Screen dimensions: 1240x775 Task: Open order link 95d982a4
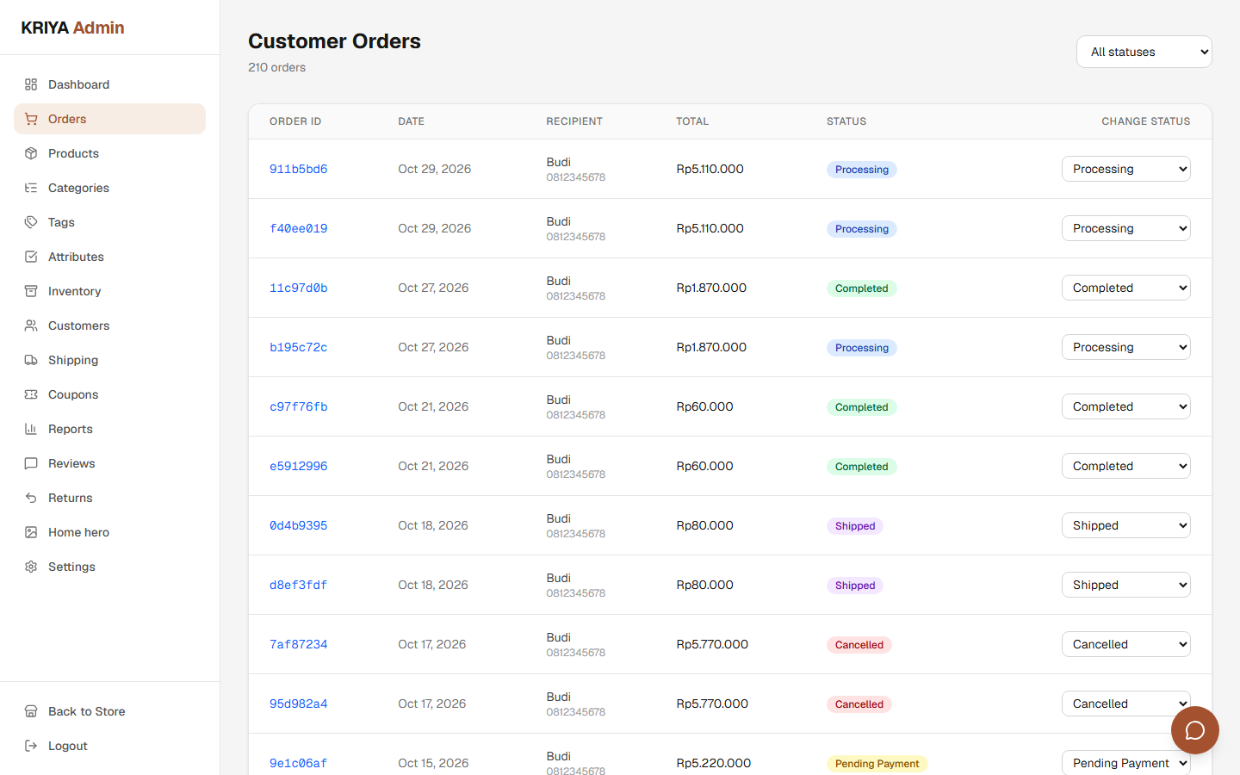coord(299,704)
